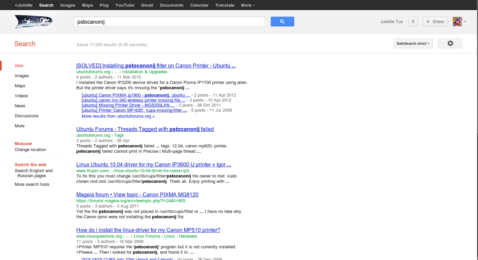Viewport: 478px width, 260px height.
Task: Open Canon PIXMA ip1900 sub-result link
Action: (136, 95)
